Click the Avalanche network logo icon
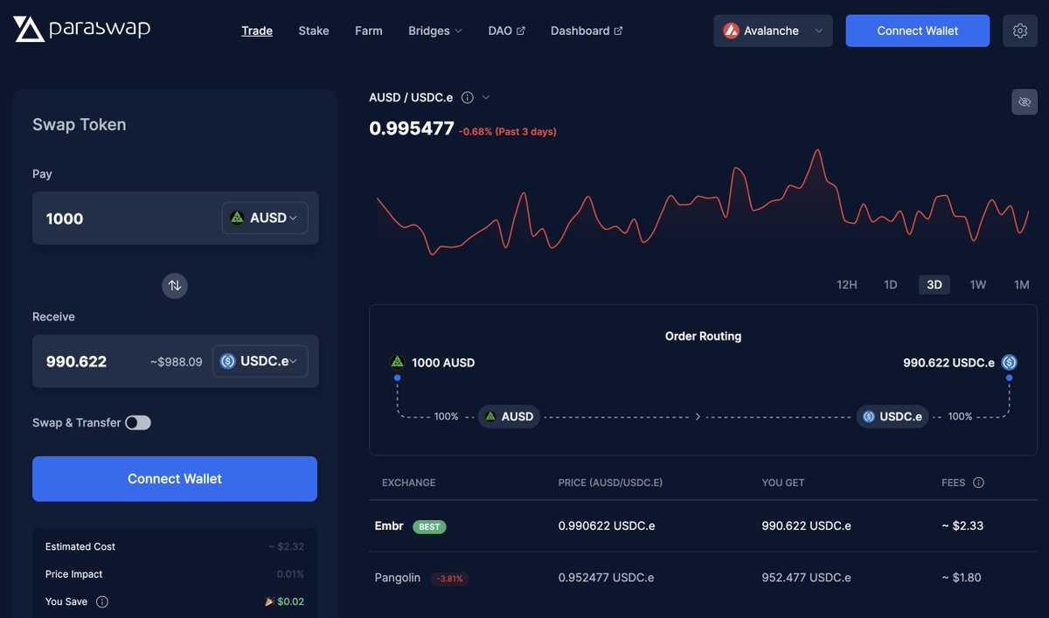 click(732, 31)
